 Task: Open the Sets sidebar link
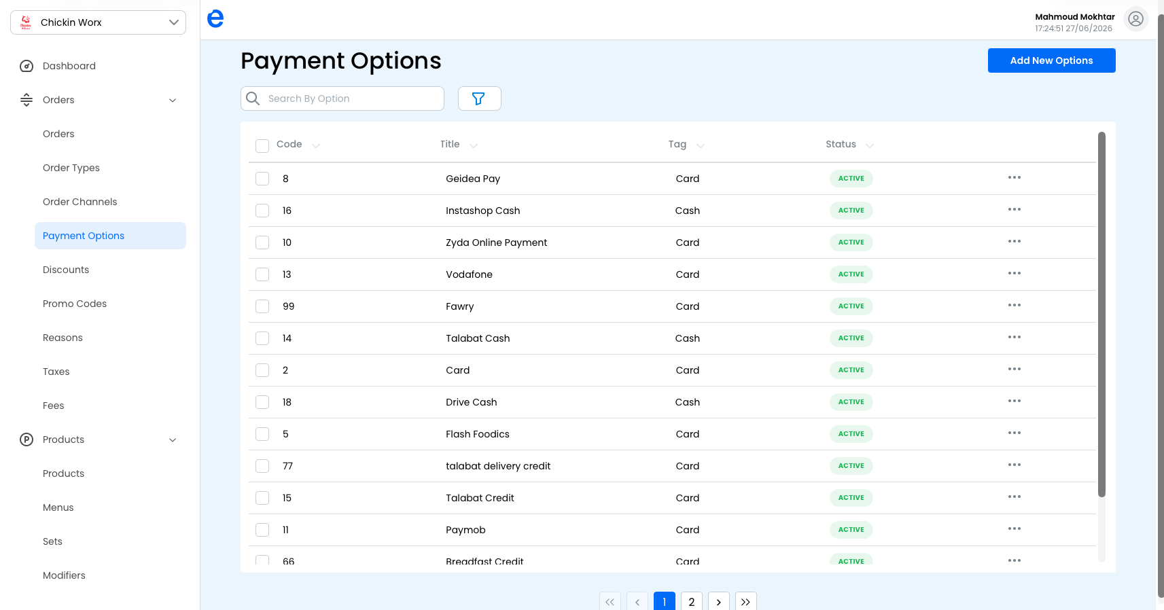click(x=52, y=541)
